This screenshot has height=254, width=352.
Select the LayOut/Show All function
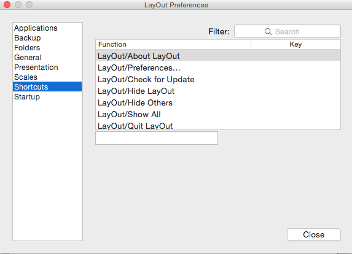(218, 114)
